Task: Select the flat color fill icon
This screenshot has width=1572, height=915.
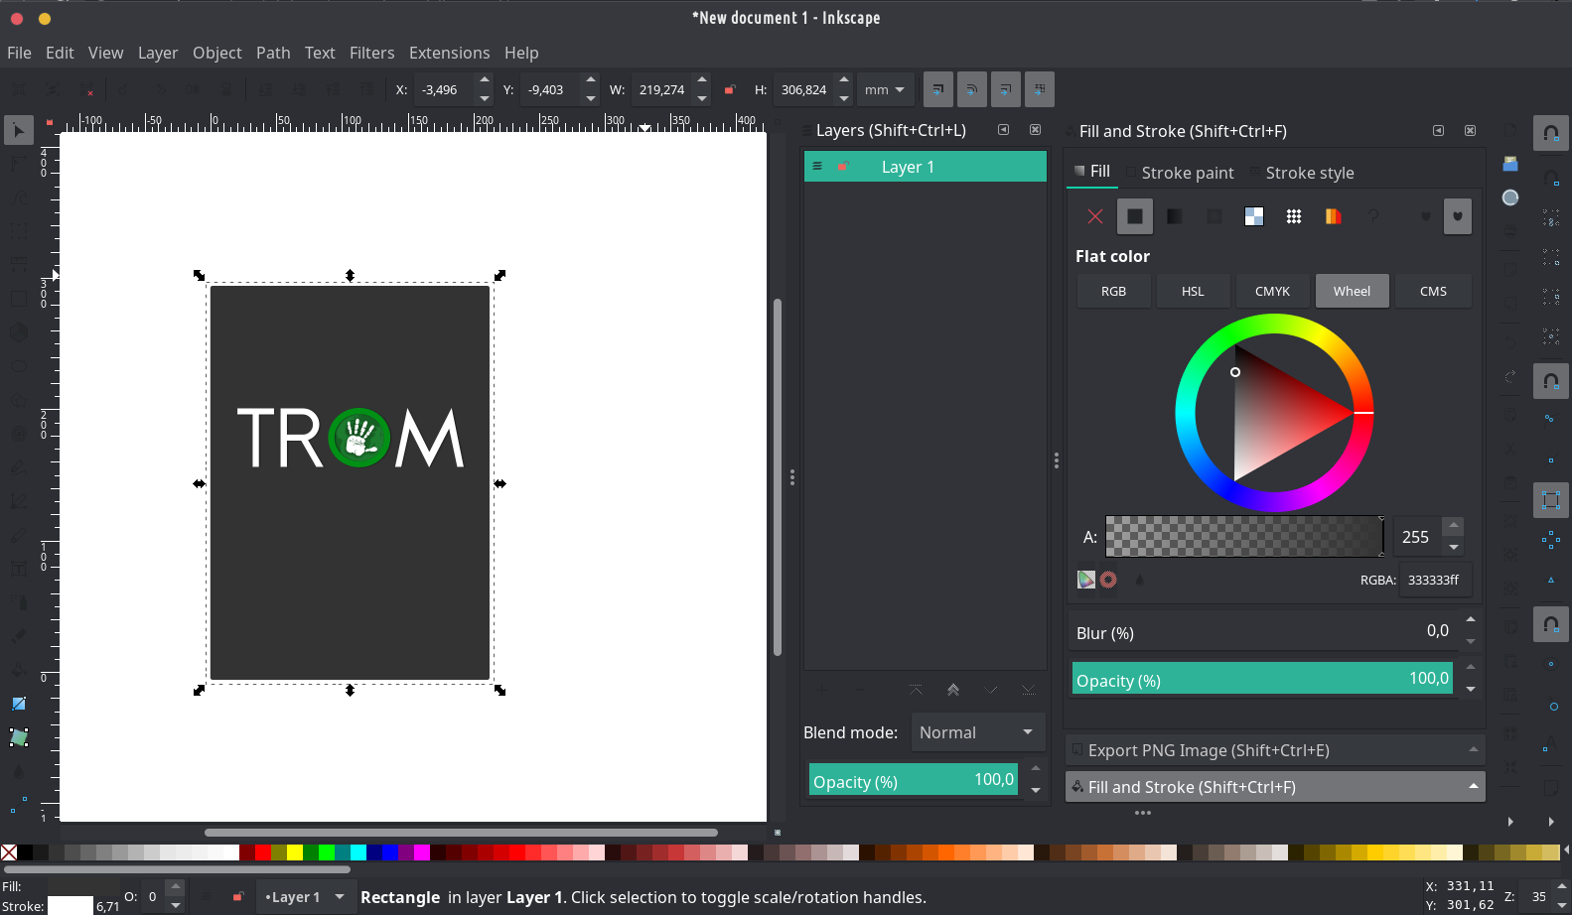Action: [x=1134, y=216]
